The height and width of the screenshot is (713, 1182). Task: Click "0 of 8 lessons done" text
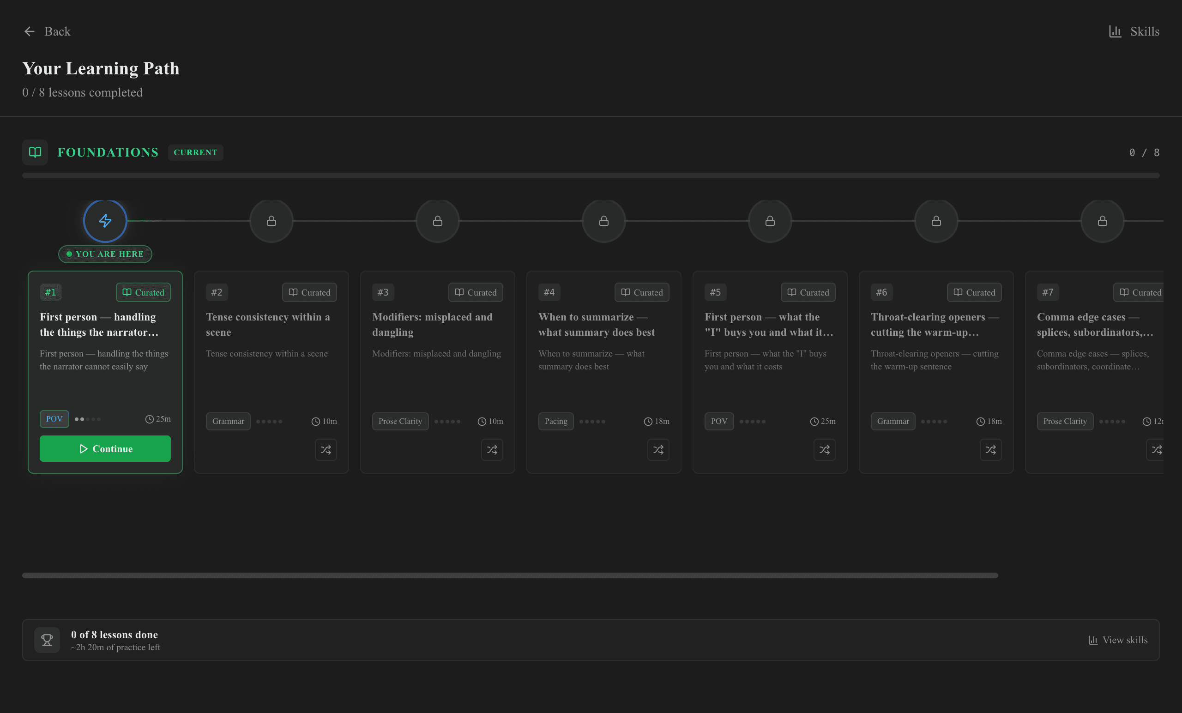pos(115,634)
